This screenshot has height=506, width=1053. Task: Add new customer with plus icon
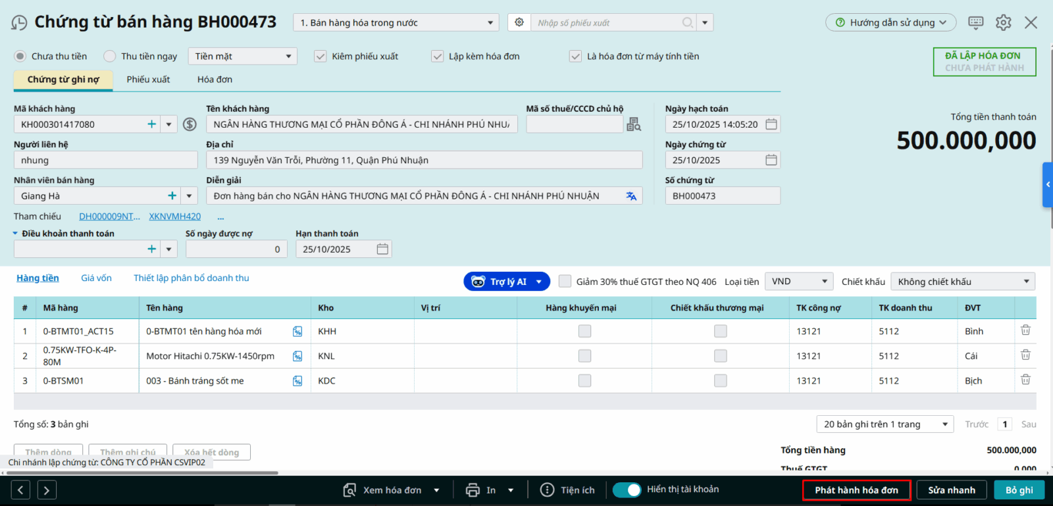click(152, 124)
